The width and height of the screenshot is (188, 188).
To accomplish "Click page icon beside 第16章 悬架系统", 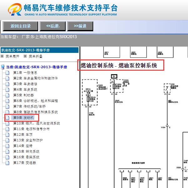I will [x=8, y=157].
